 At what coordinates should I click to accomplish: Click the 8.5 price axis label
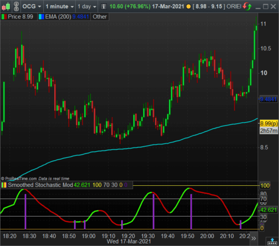[264, 147]
